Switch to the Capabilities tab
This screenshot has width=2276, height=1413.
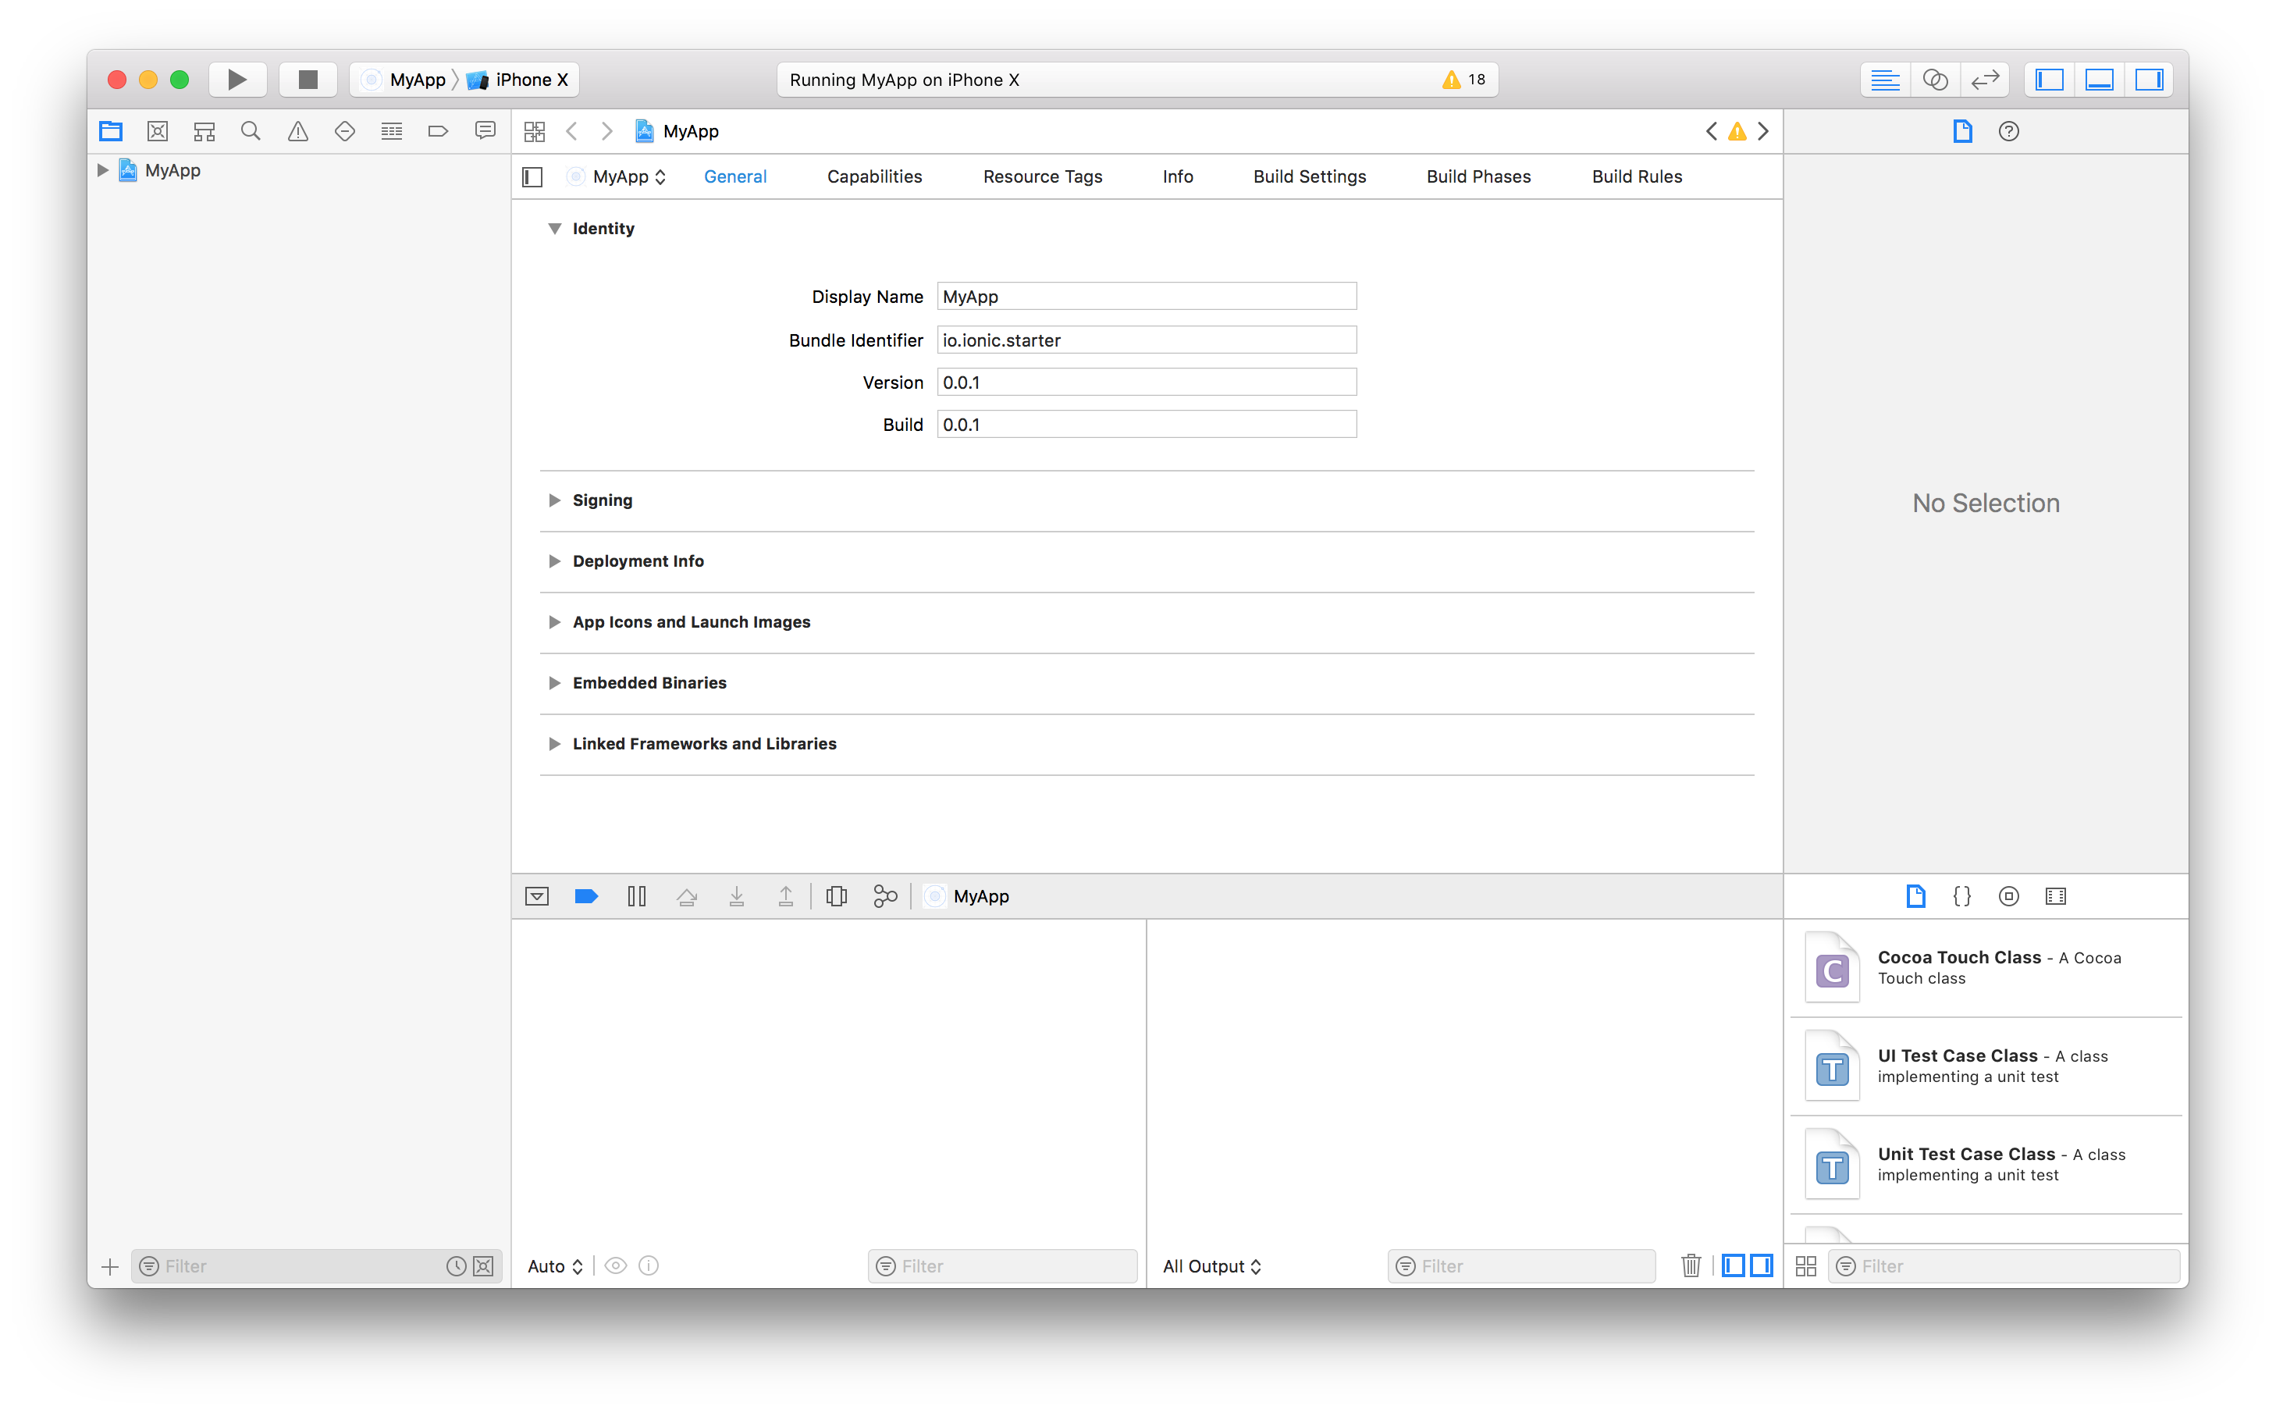pyautogui.click(x=873, y=174)
